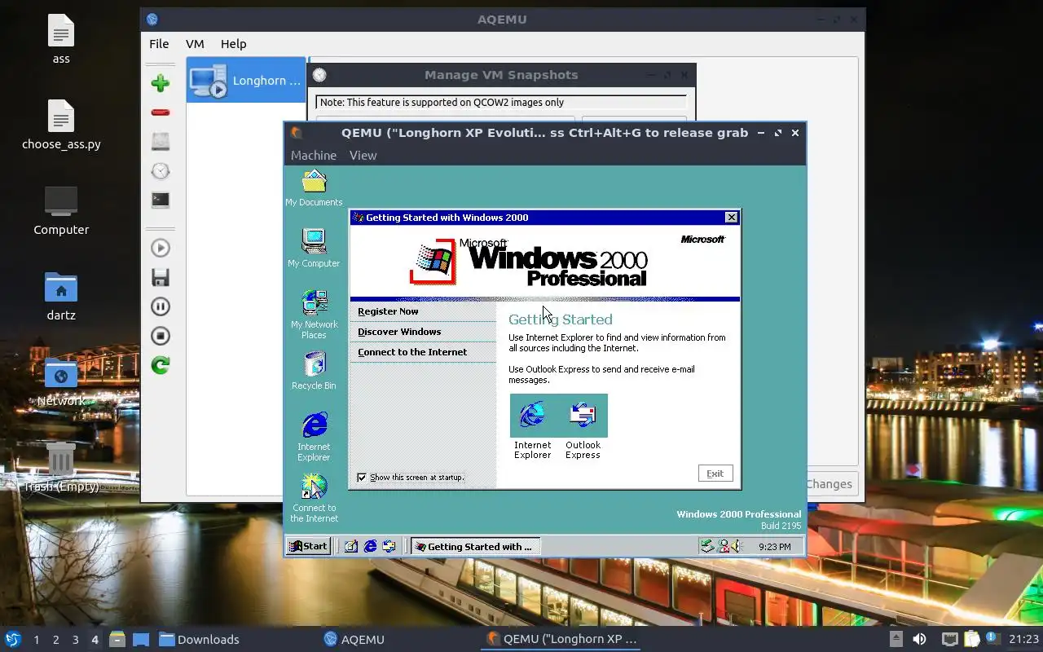Image resolution: width=1043 pixels, height=652 pixels.
Task: Click the host volume speaker icon
Action: click(x=919, y=639)
